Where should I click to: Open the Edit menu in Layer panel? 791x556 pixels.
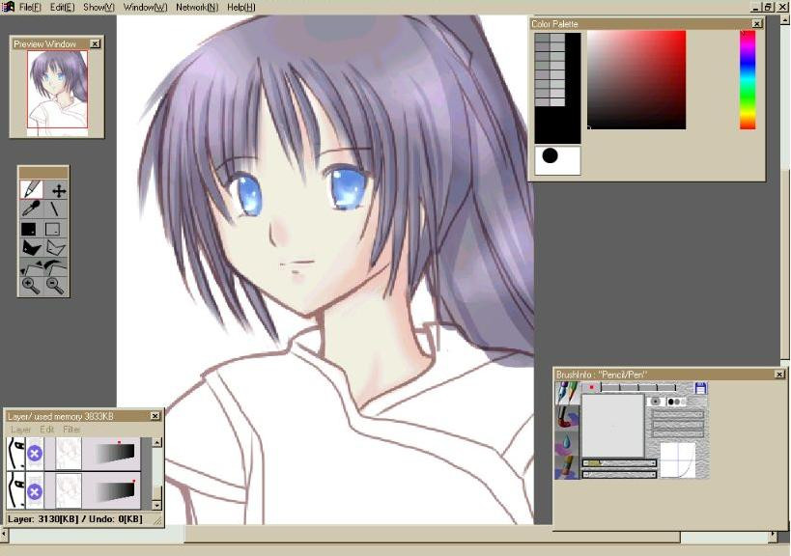(x=47, y=430)
